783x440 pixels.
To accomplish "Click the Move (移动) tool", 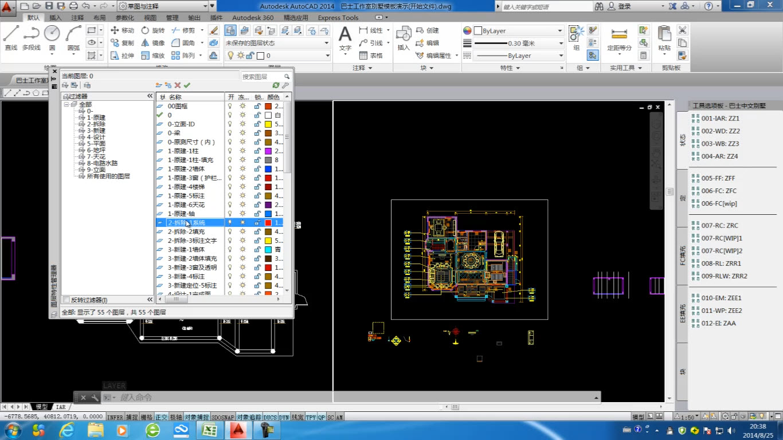I will (122, 30).
